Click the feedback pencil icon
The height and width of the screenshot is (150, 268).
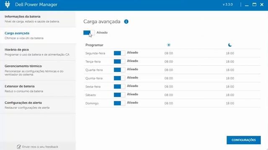[x=19, y=147]
